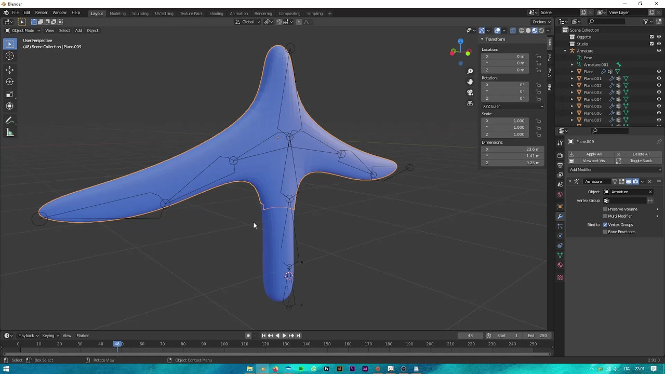Screen dimensions: 665x374
Task: Collapse the Armature modifier panel
Action: 570,181
